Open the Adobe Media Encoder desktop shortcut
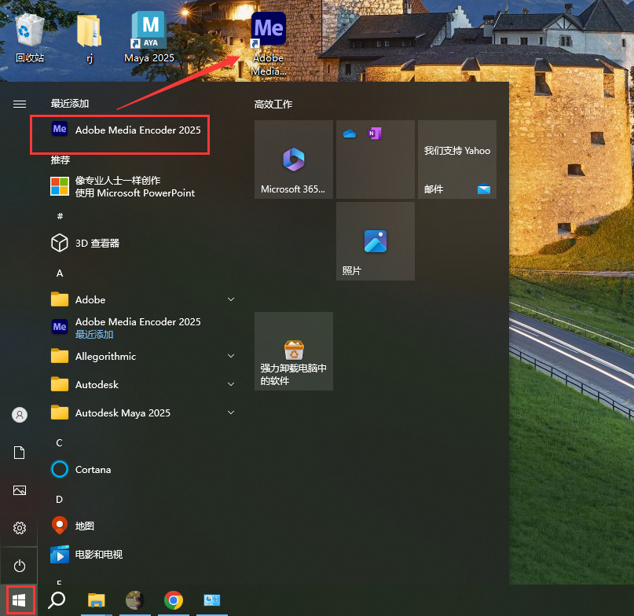634x616 pixels. tap(268, 35)
